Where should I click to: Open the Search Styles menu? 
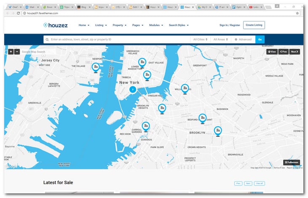pyautogui.click(x=179, y=25)
